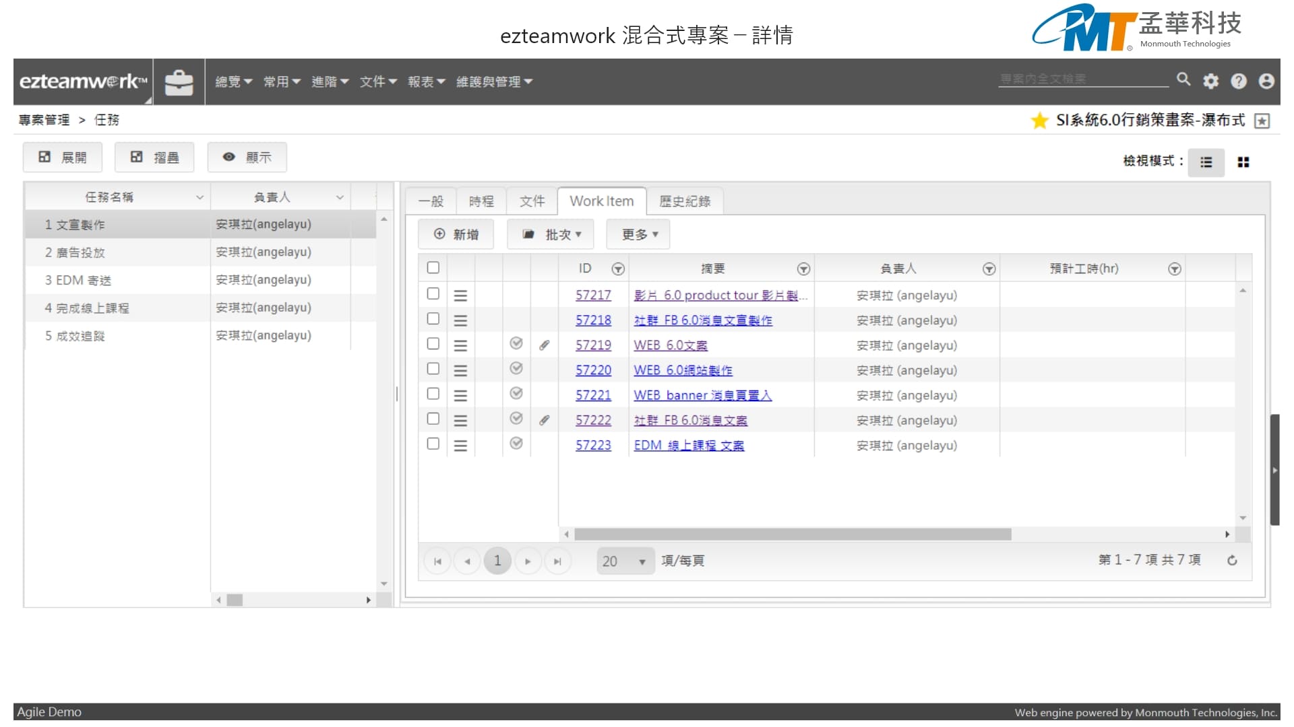1294x727 pixels.
Task: Click the refresh icon in pager
Action: pyautogui.click(x=1232, y=560)
